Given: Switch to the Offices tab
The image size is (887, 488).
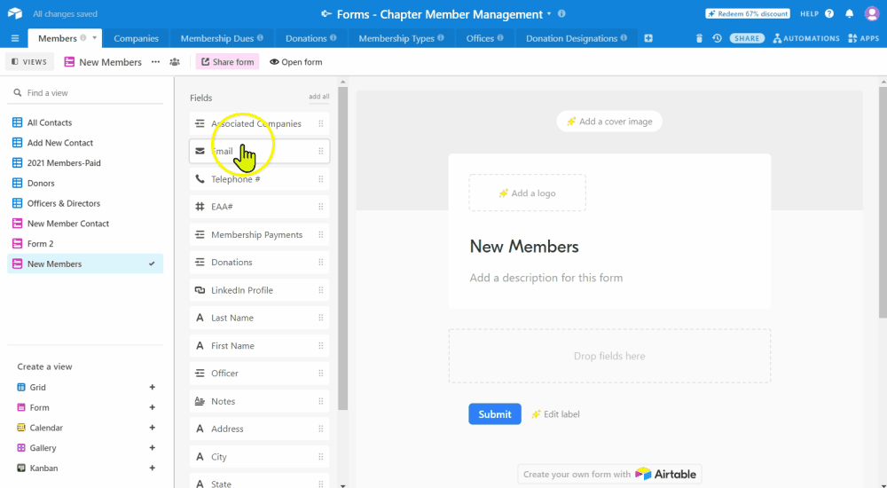Looking at the screenshot, I should click(485, 38).
